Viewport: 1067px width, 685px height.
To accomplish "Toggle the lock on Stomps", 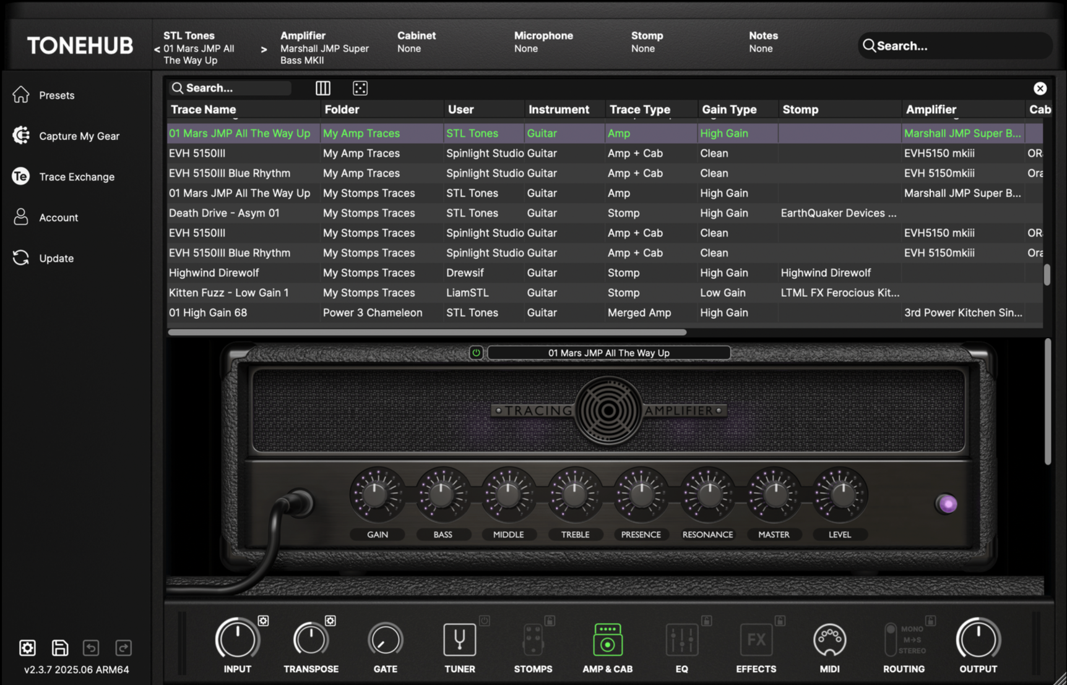I will (550, 620).
